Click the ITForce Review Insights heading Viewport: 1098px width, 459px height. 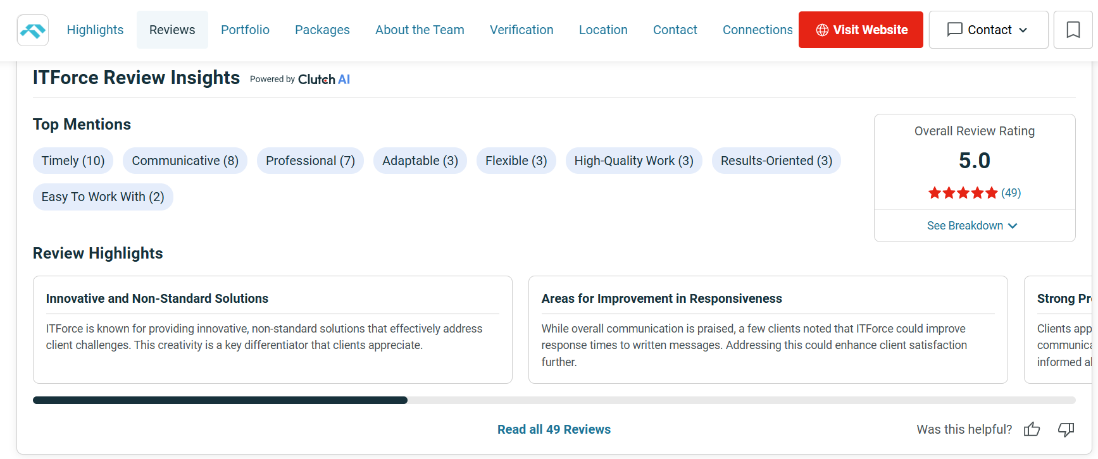coord(136,78)
